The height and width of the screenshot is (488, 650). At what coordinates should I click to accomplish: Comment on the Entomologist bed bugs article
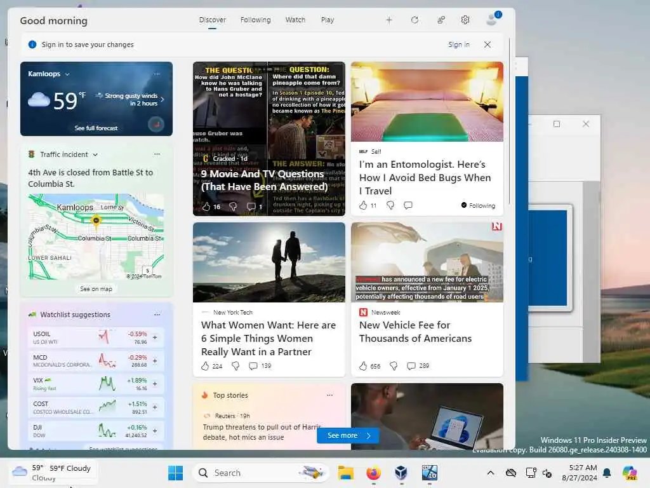pos(408,205)
